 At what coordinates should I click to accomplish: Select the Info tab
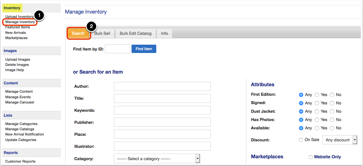tap(164, 33)
